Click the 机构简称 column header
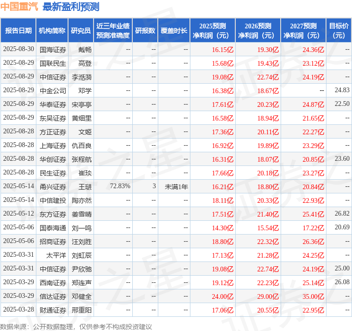The image size is (352, 331). tap(52, 31)
